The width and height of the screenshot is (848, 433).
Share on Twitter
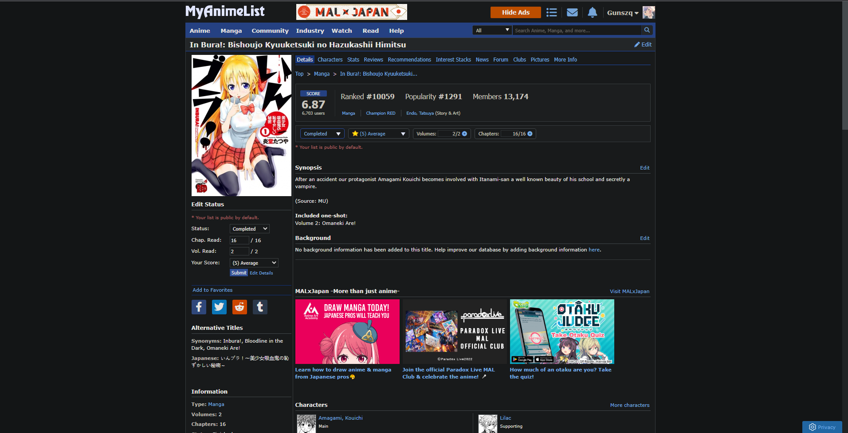tap(219, 307)
